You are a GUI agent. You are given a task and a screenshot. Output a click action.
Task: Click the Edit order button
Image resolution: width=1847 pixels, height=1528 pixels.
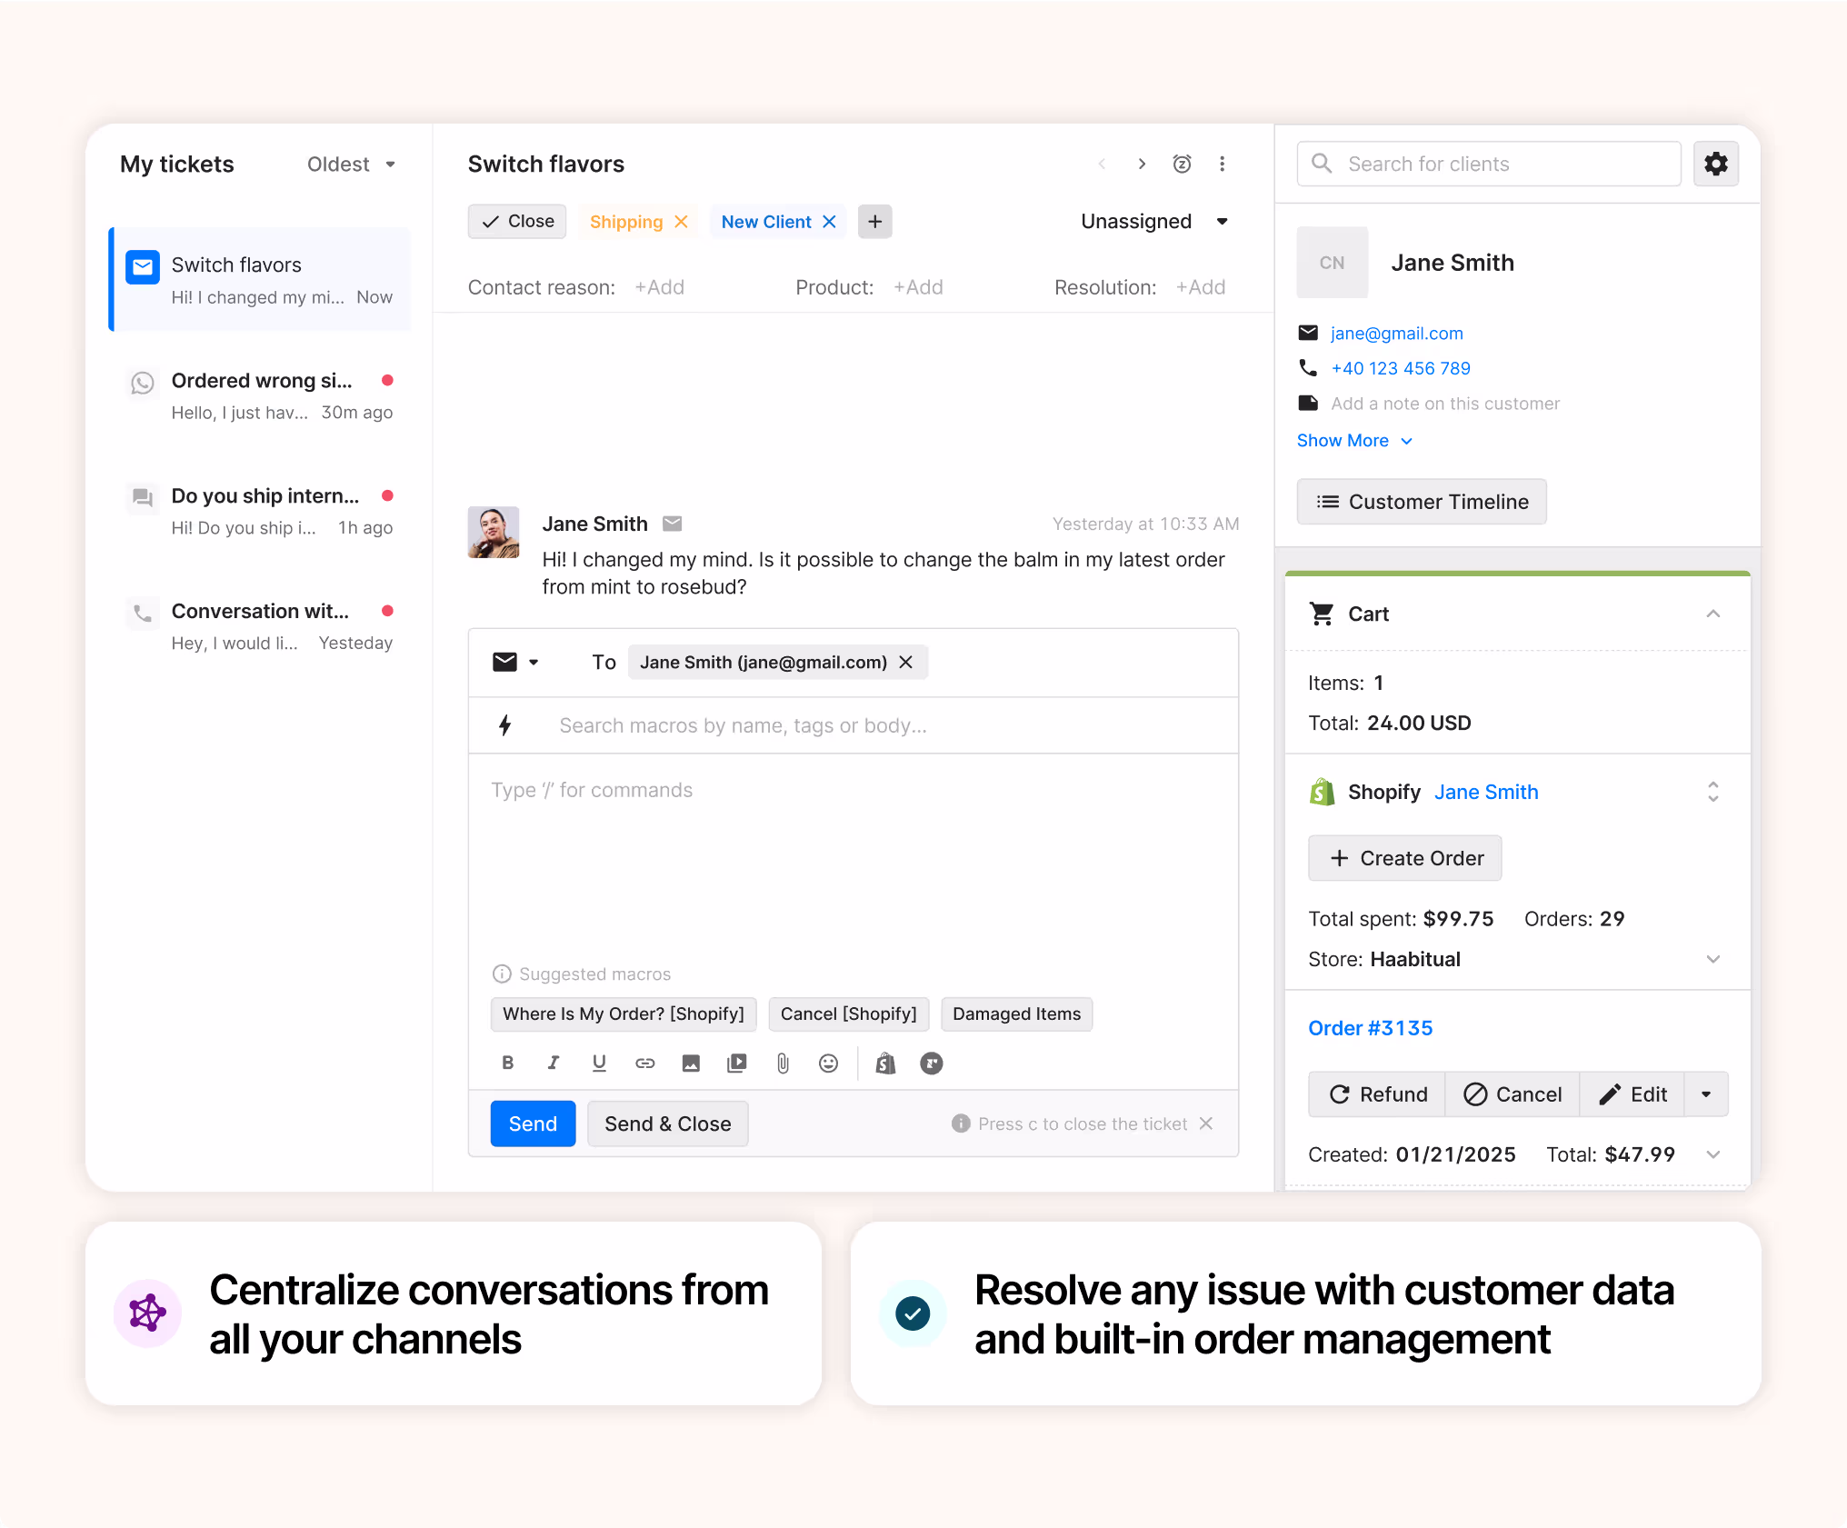tap(1632, 1094)
